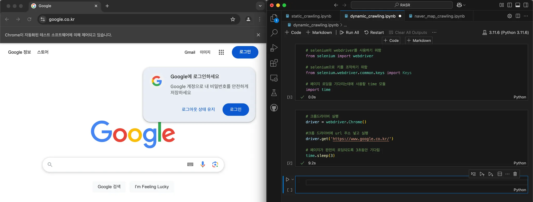
Task: Toggle the secondary side bar visibility
Action: click(526, 5)
